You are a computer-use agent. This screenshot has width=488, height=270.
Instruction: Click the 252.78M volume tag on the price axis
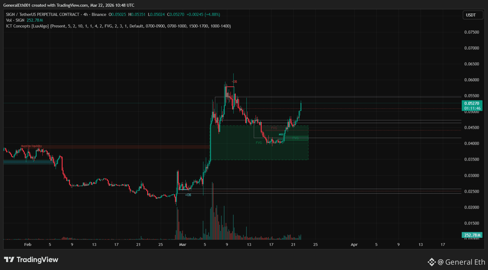pos(472,235)
